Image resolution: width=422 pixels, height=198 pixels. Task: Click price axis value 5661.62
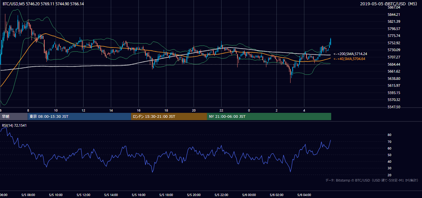tap(394, 71)
